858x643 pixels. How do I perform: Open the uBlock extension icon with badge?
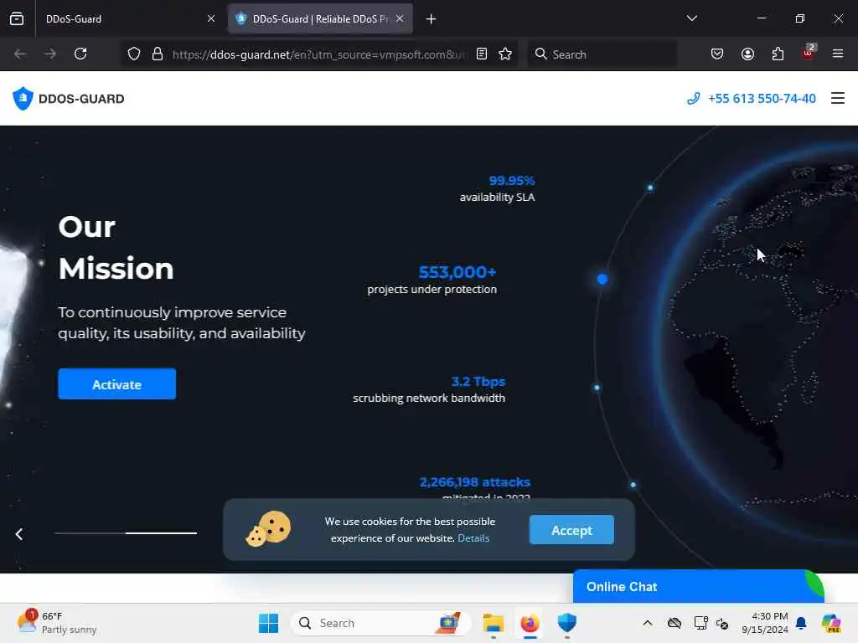click(x=809, y=53)
